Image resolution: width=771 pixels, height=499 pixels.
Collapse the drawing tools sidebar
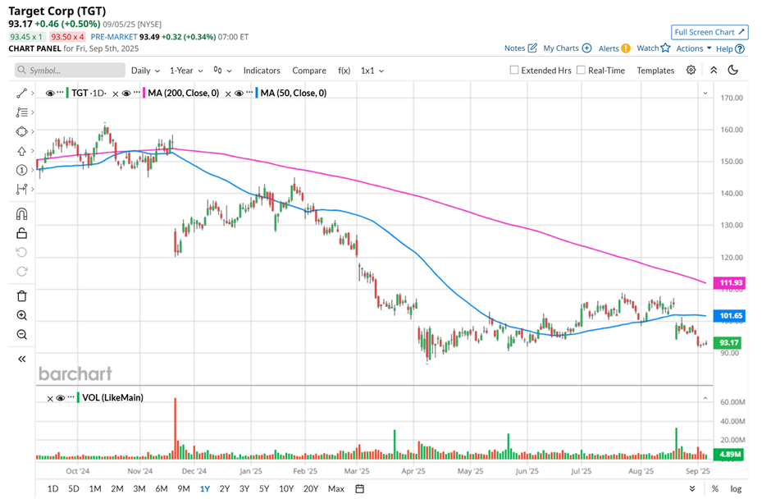21,359
